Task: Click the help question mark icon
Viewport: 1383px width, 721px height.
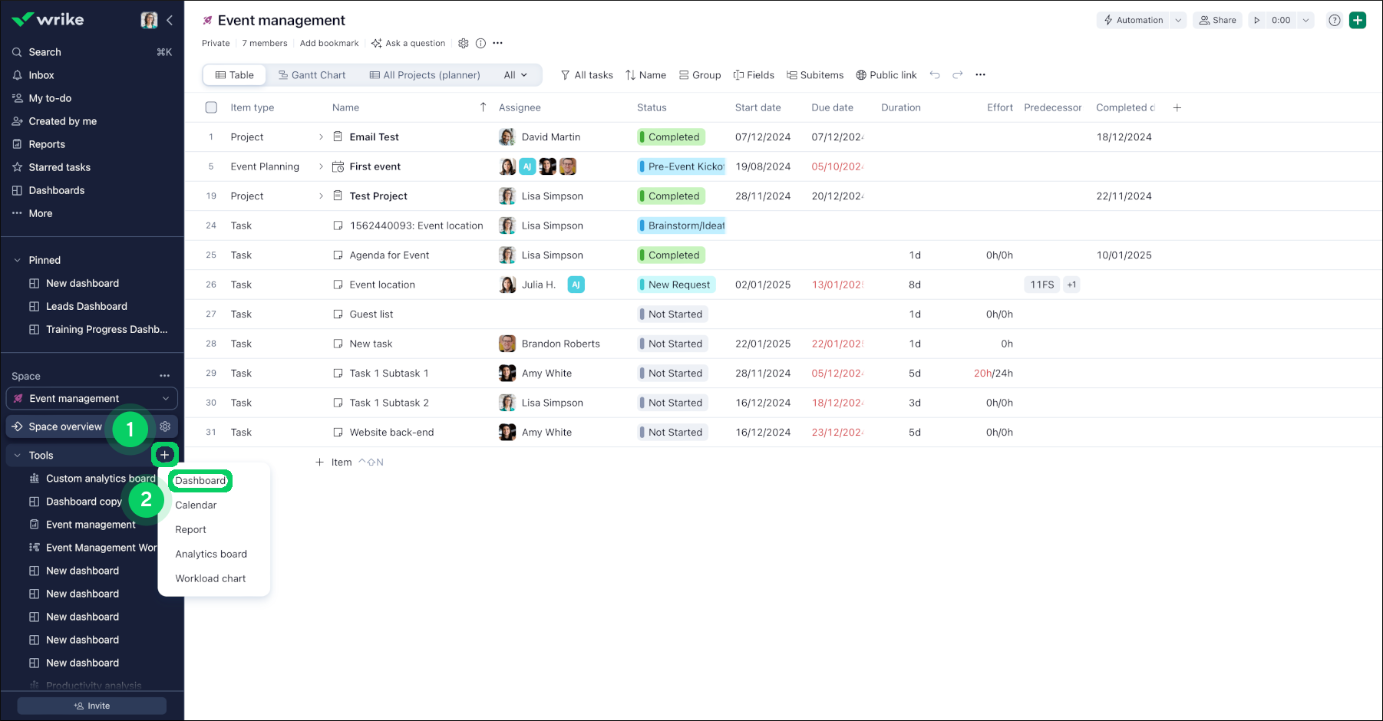Action: (x=1334, y=20)
